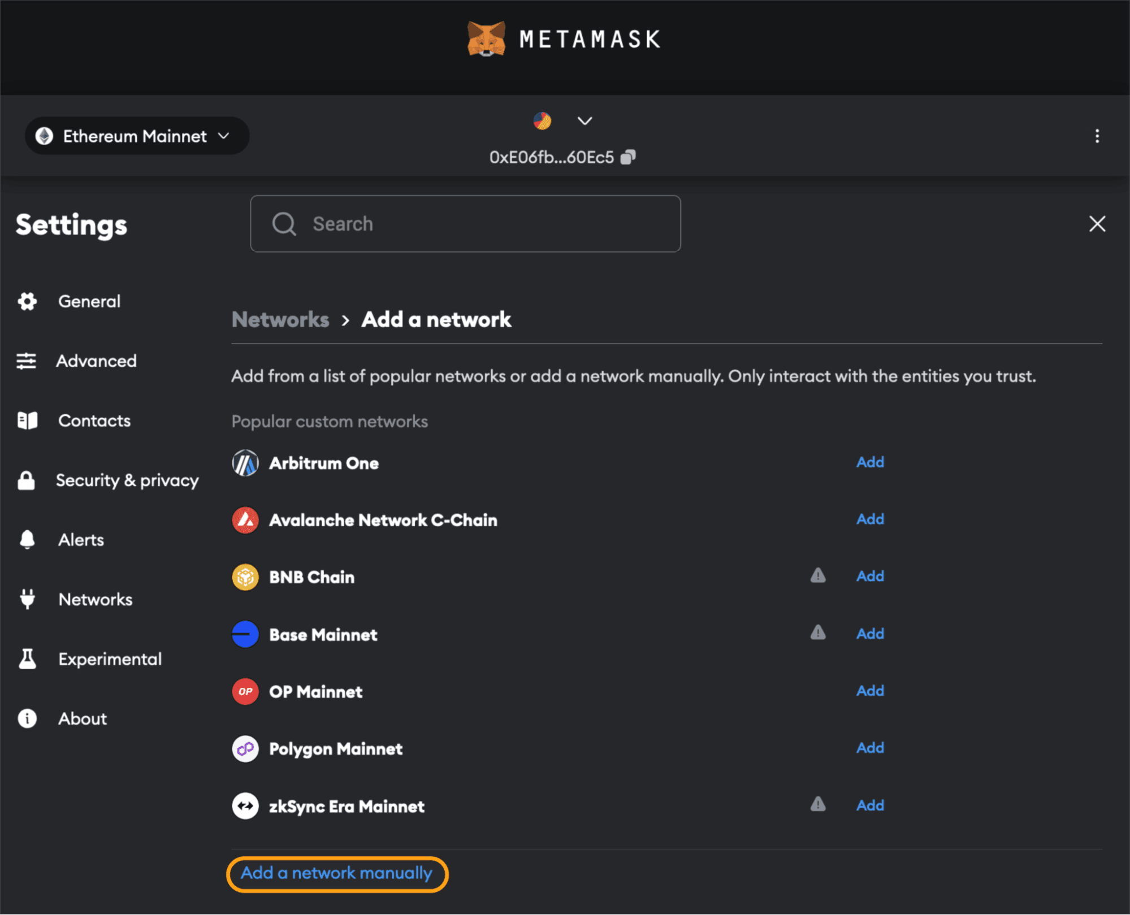Screen dimensions: 1130x915
Task: Copy the wallet address 0xE06fb...60Ec5
Action: [628, 157]
